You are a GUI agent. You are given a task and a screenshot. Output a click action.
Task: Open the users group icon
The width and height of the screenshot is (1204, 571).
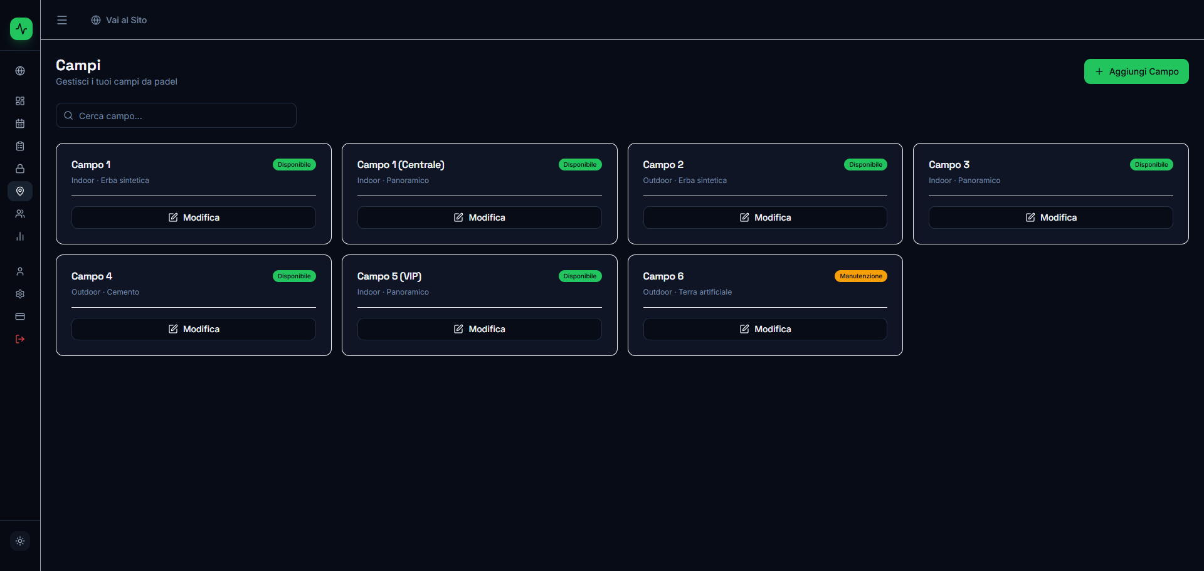[x=20, y=214]
